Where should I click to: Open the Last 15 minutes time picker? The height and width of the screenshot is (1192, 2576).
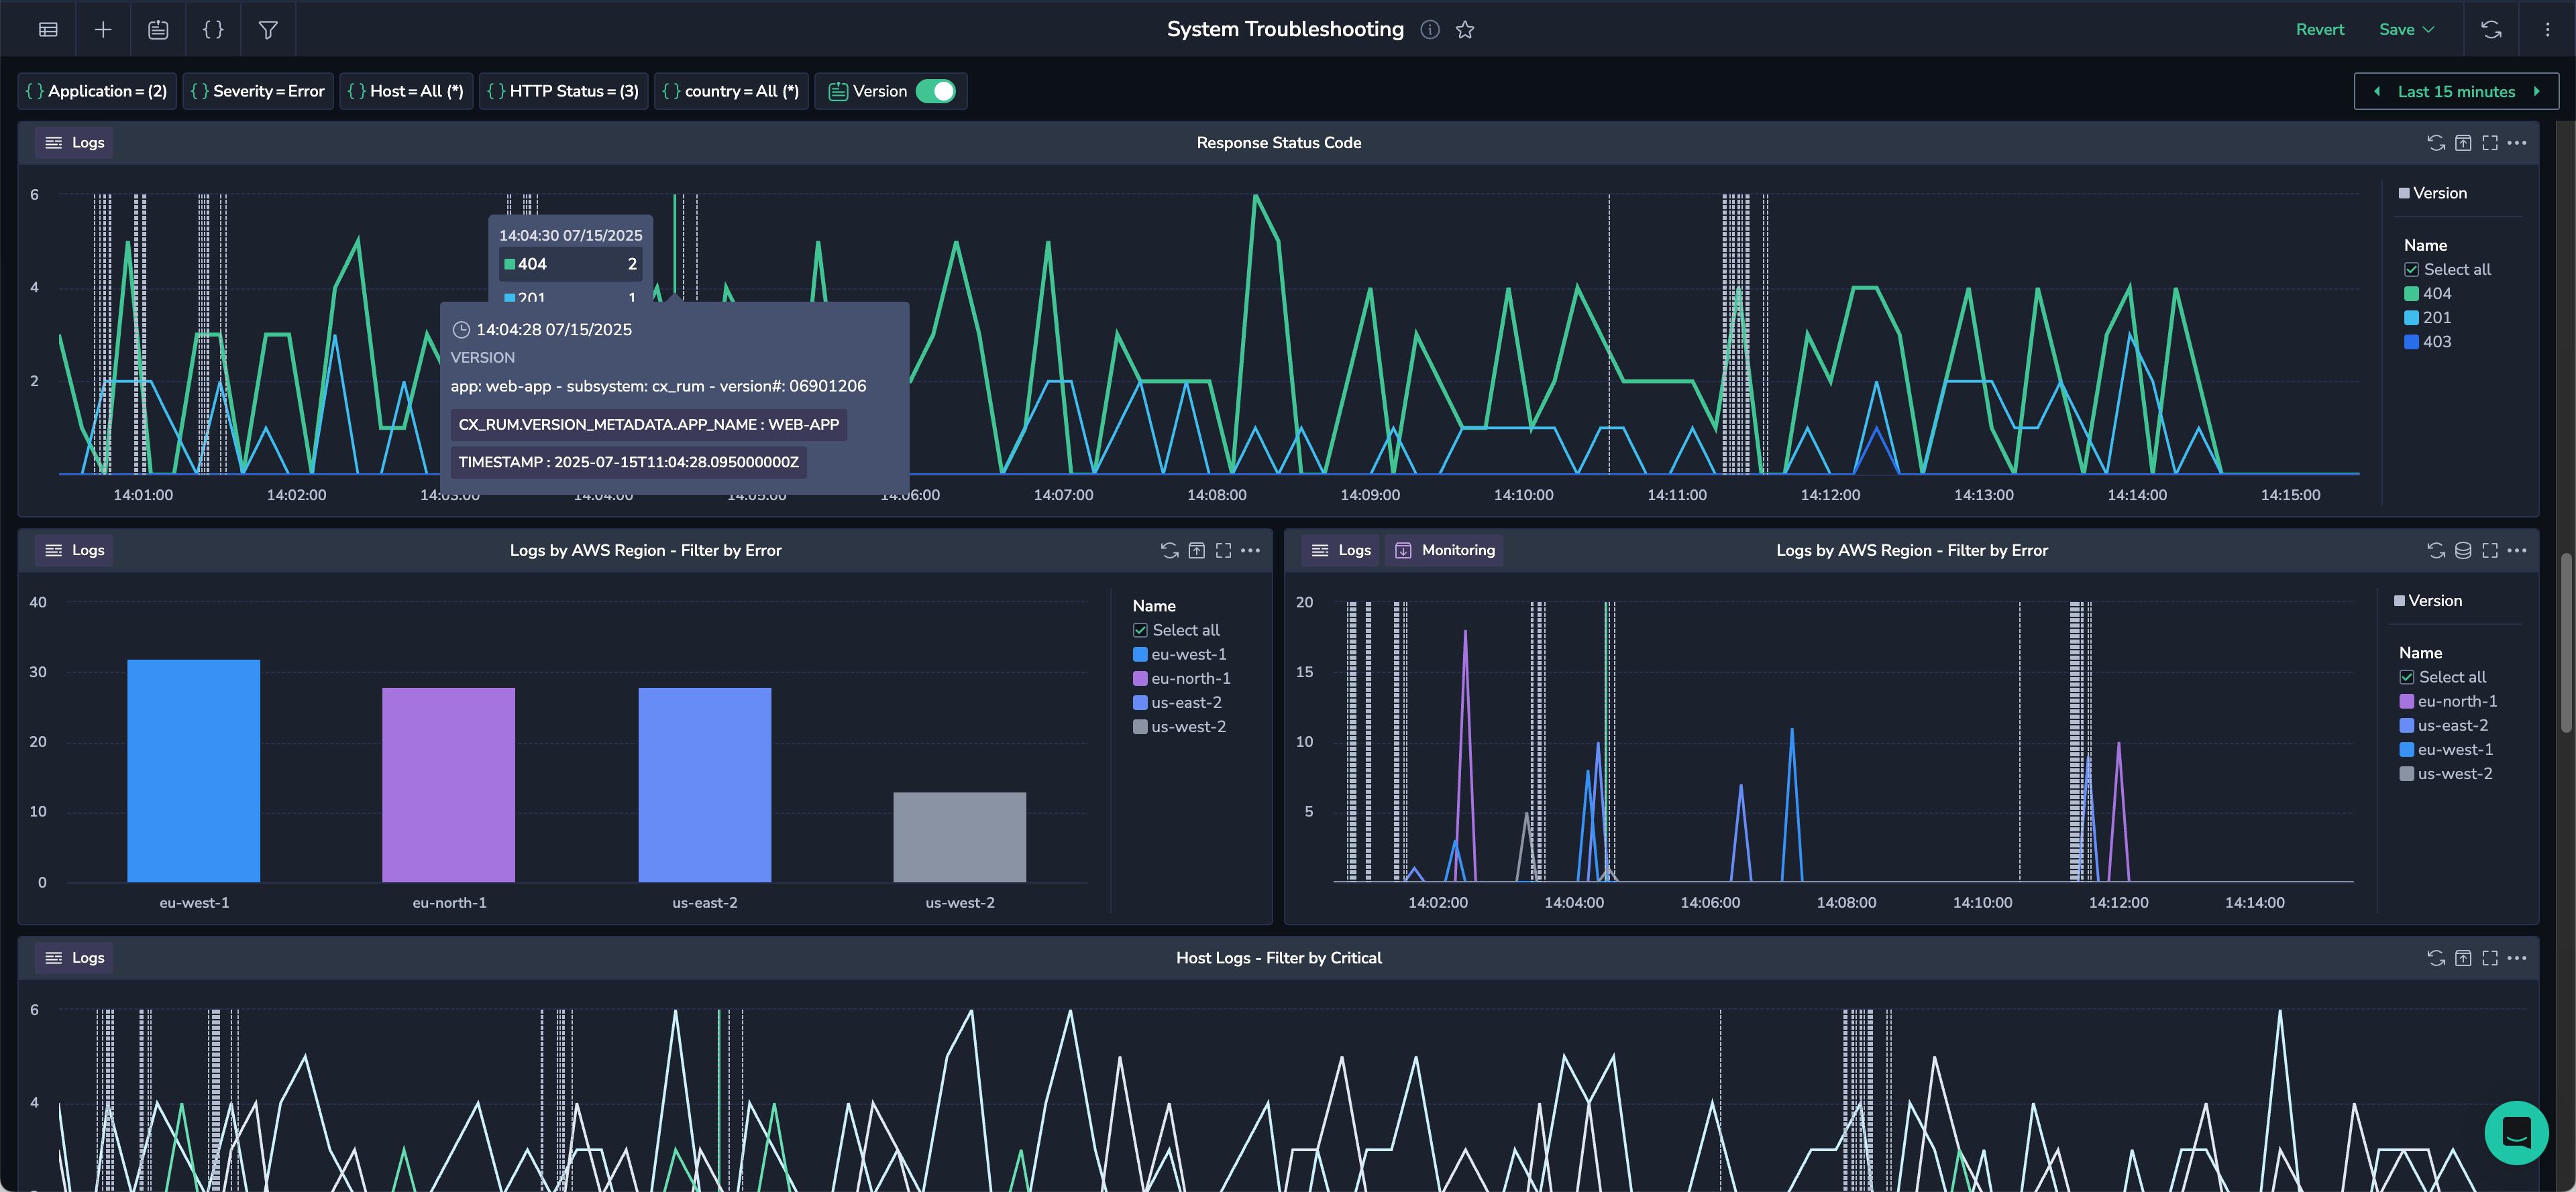pyautogui.click(x=2456, y=92)
